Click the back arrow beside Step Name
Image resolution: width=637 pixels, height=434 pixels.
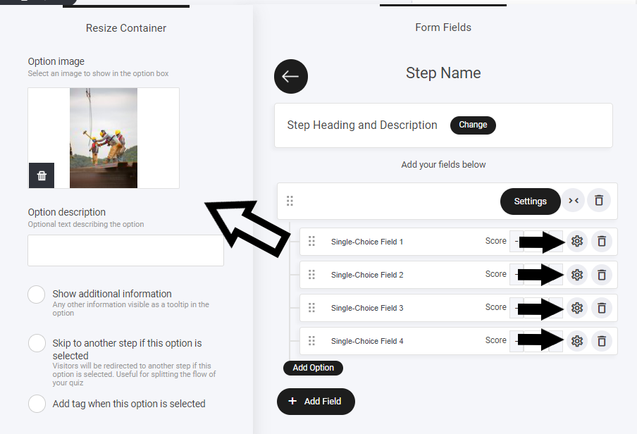[x=290, y=77]
